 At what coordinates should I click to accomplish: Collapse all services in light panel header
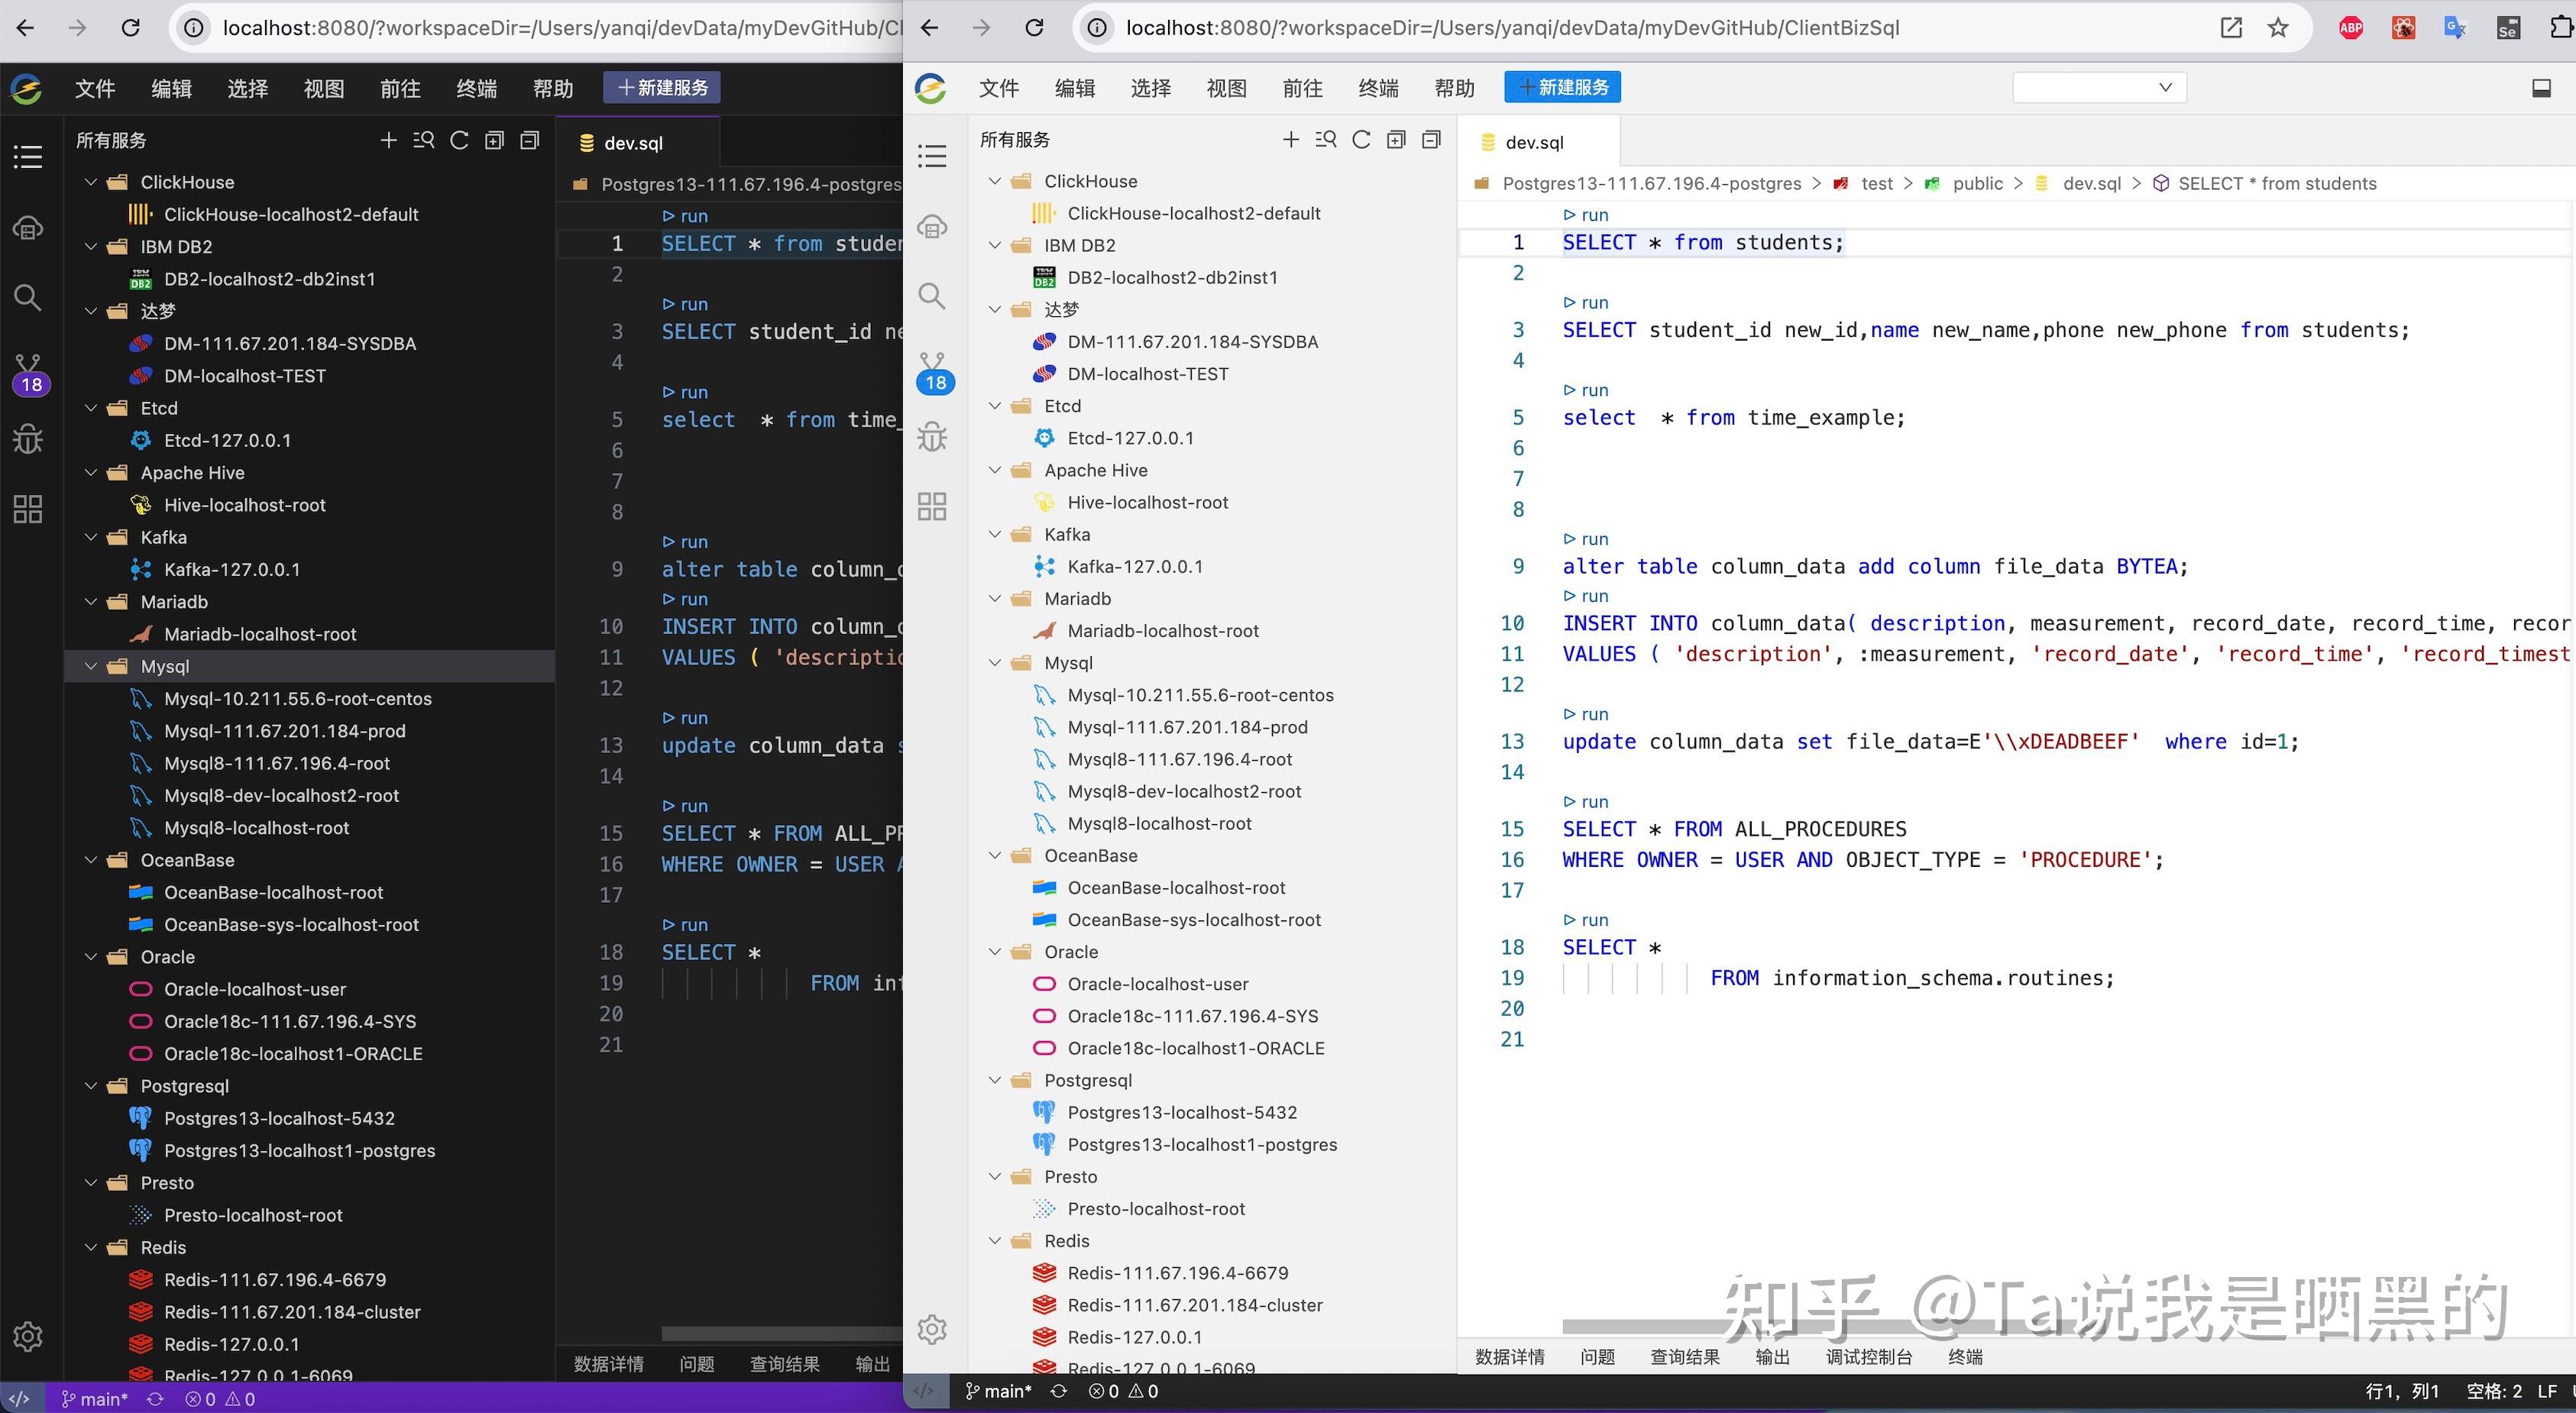pos(1431,140)
